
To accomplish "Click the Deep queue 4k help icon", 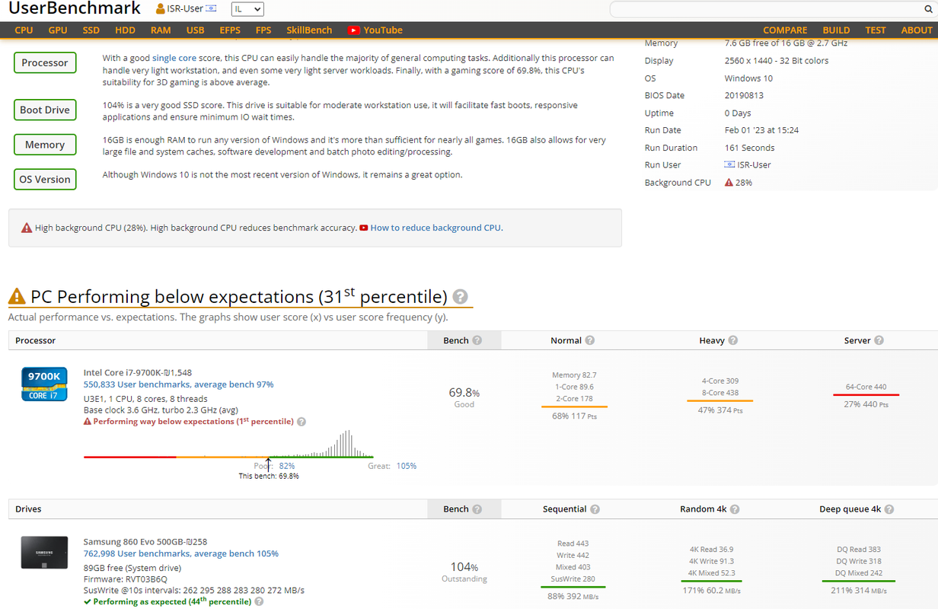I will [x=889, y=509].
